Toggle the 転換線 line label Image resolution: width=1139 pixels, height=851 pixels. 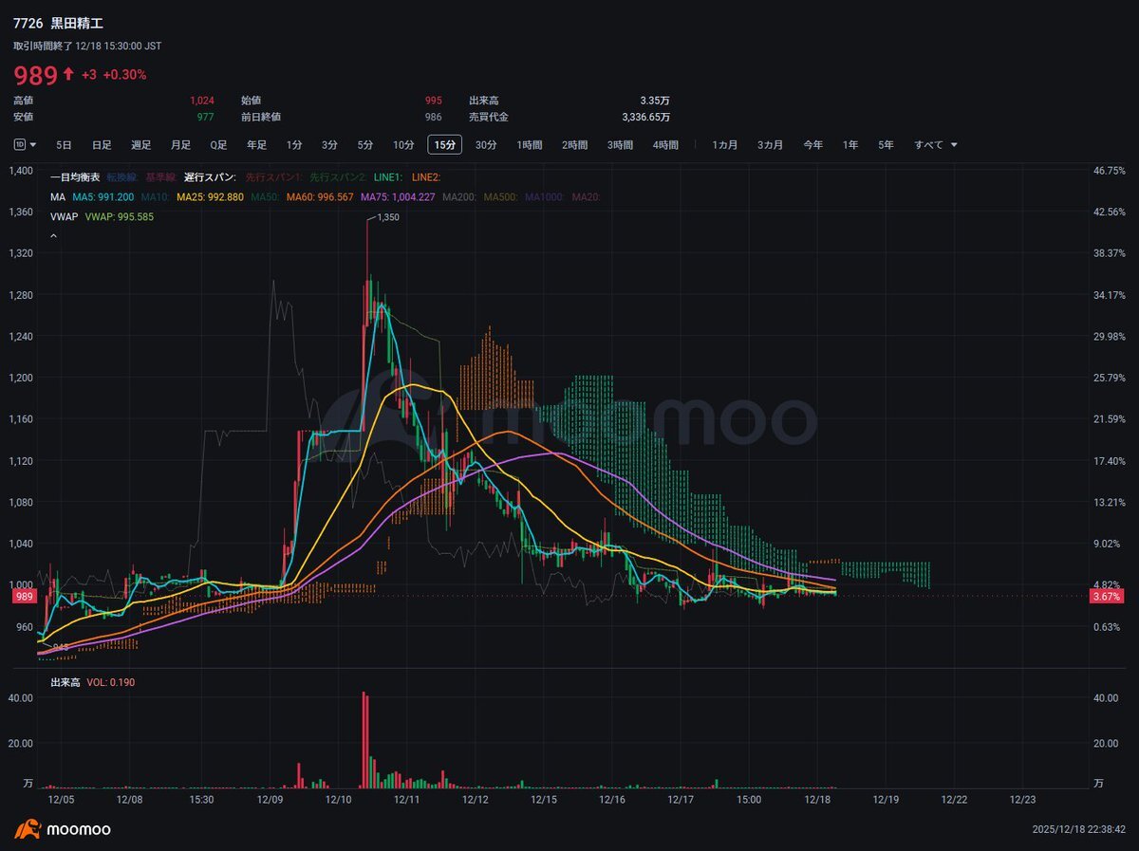(122, 177)
